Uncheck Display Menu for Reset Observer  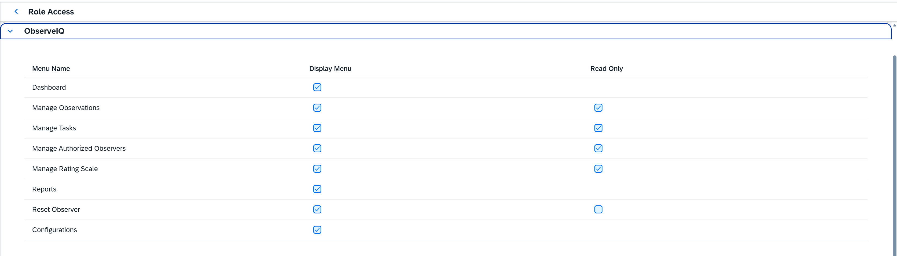[317, 209]
